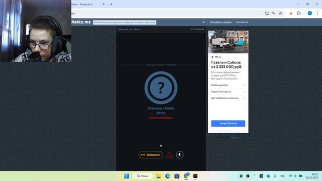Open Microsoft Store from the taskbar
The height and width of the screenshot is (181, 322).
[x=177, y=176]
